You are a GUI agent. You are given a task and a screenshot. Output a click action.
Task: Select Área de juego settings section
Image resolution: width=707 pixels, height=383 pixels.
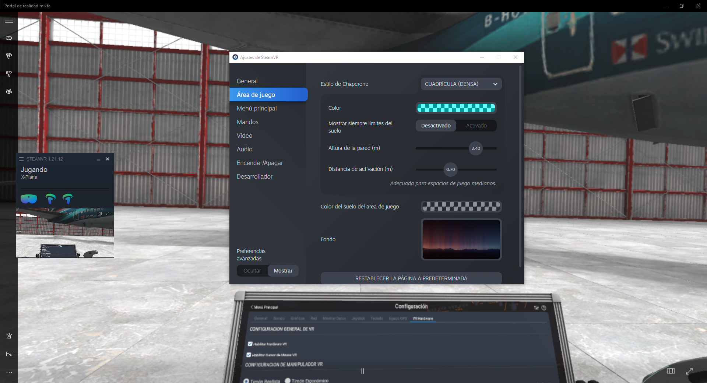268,95
